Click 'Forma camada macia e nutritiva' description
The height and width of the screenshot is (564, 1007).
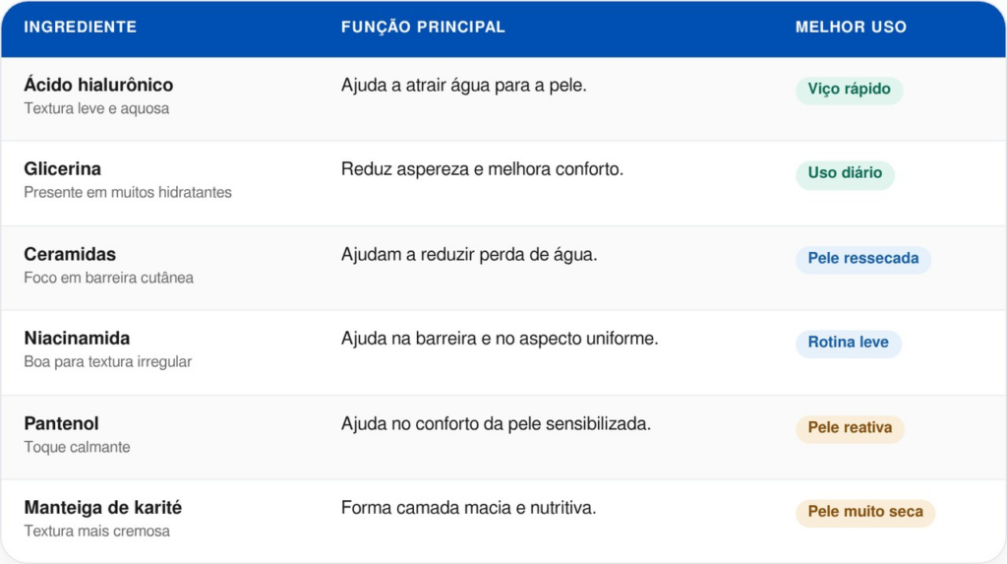(468, 508)
